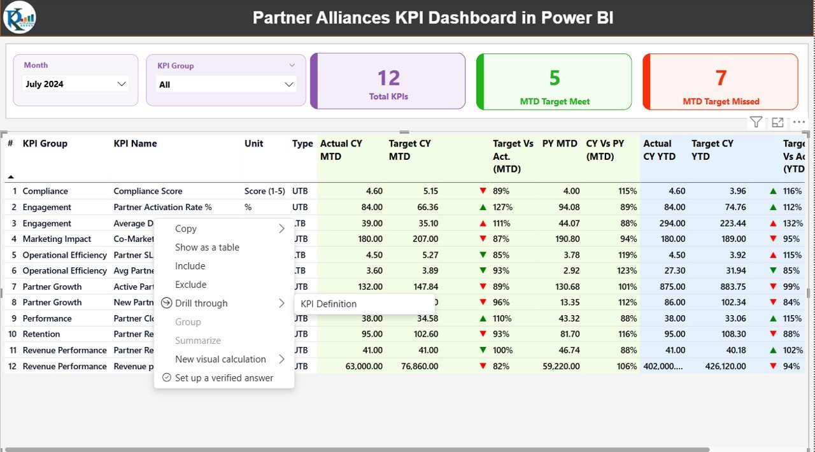Choose Include from the context menu
815x452 pixels.
coord(190,266)
